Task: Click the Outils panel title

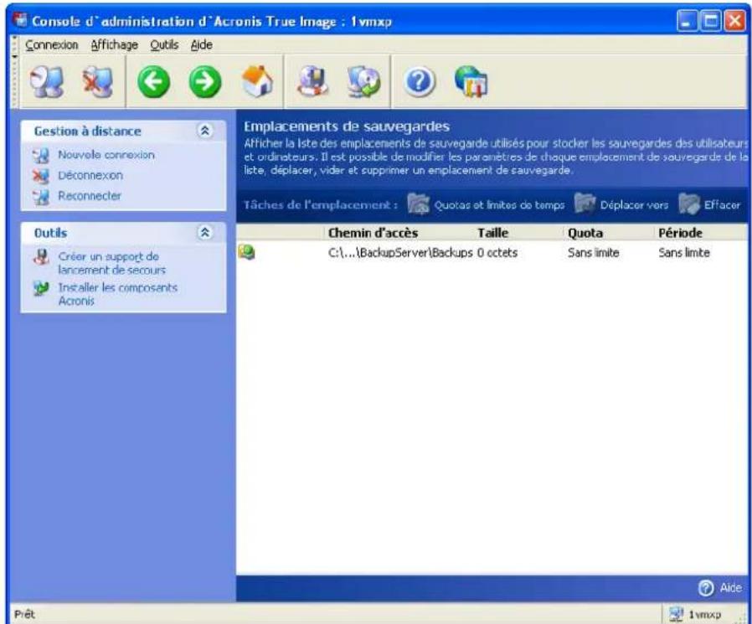Action: 50,233
